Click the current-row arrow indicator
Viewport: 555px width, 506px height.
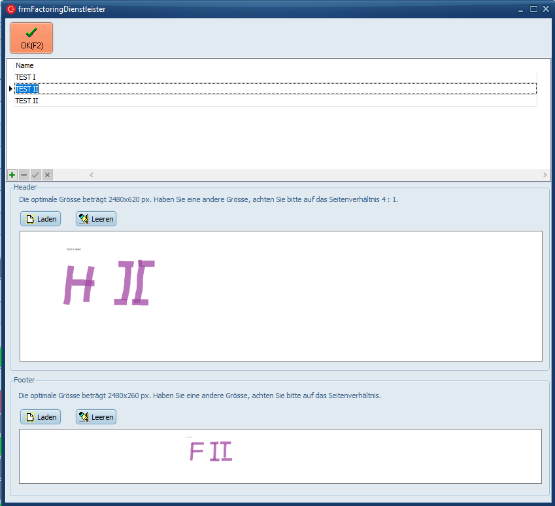[x=10, y=89]
